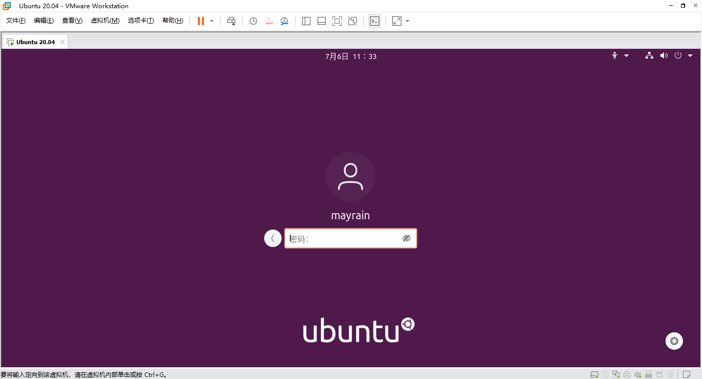Image resolution: width=702 pixels, height=379 pixels.
Task: Close the Ubuntu 20.04 tab
Action: [62, 42]
